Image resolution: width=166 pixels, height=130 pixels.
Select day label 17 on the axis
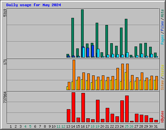(88, 126)
